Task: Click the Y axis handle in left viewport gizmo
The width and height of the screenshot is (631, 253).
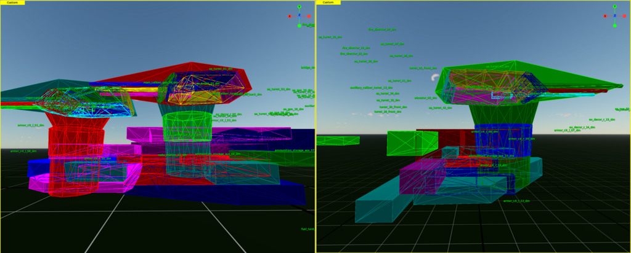Action: click(x=299, y=7)
